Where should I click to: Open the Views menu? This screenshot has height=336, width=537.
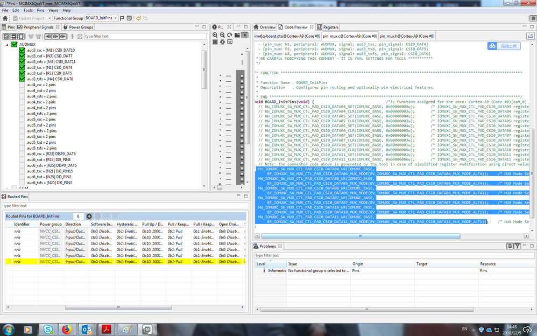[x=53, y=10]
